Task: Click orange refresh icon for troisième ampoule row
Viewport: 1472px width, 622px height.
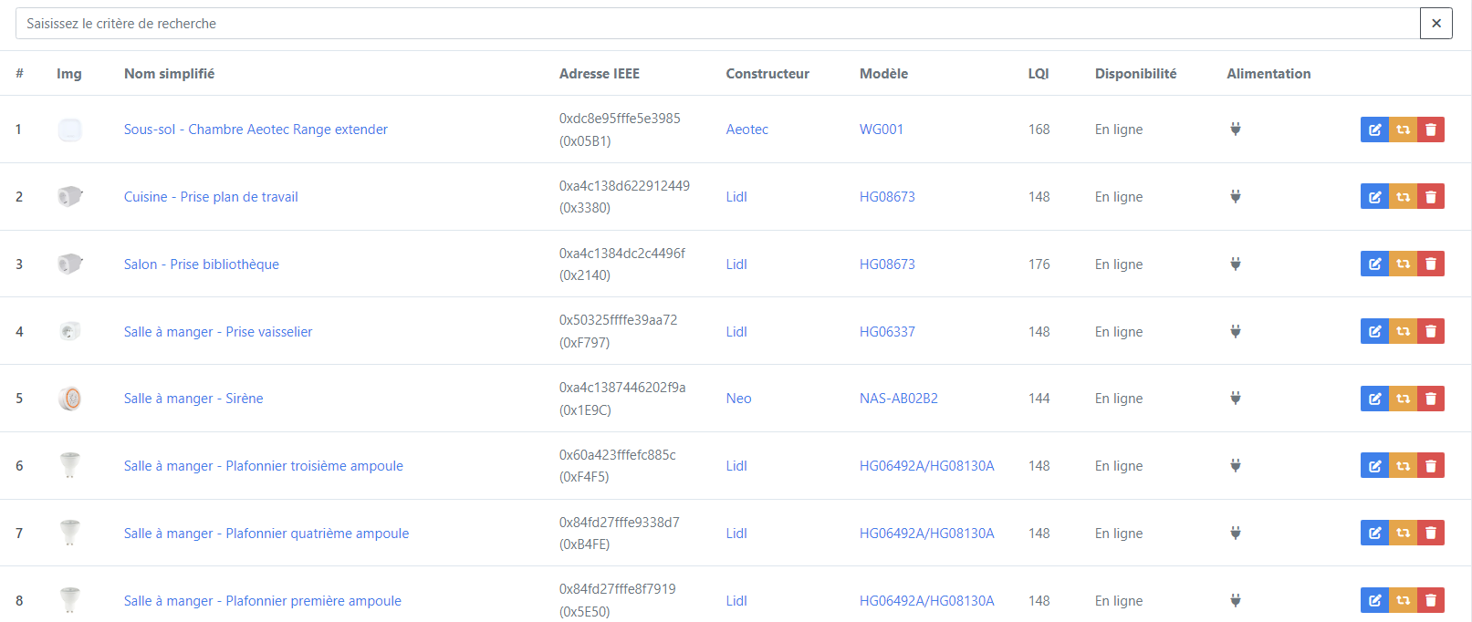Action: tap(1403, 466)
